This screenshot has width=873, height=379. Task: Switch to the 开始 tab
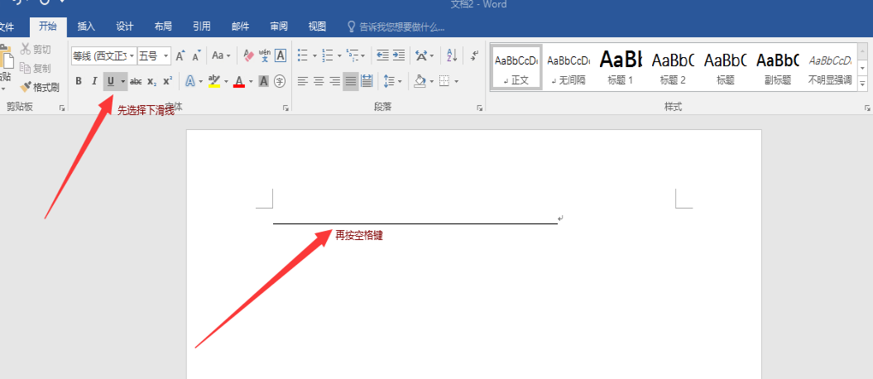(x=48, y=26)
